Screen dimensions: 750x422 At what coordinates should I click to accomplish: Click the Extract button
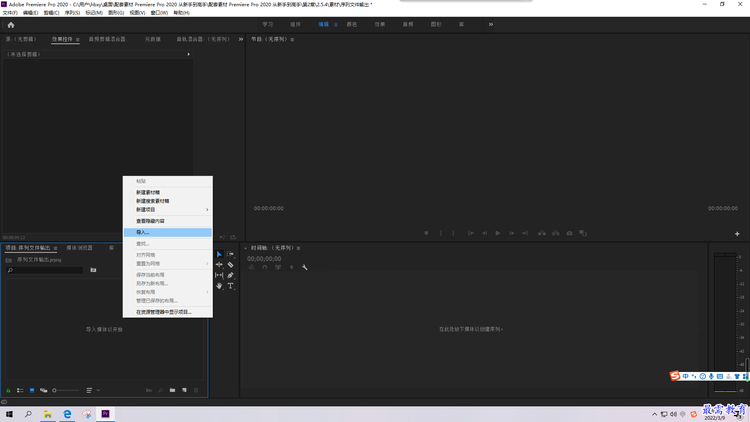click(x=555, y=233)
